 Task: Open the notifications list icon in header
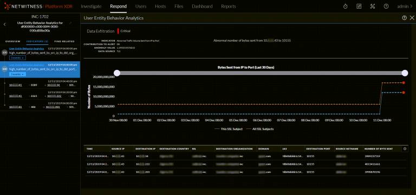(x=359, y=6)
